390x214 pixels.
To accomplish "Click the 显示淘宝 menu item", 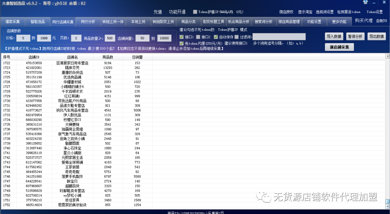I will pyautogui.click(x=305, y=12).
